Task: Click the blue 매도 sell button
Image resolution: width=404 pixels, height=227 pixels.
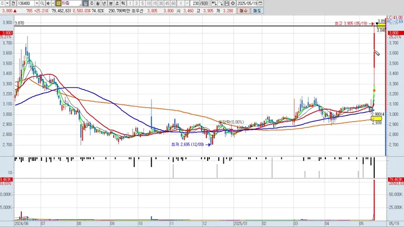Action: (x=257, y=11)
